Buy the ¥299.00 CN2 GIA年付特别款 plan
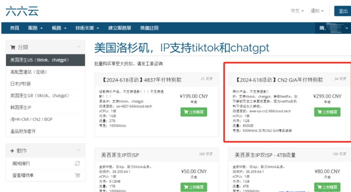This screenshot has width=351, height=192. click(327, 112)
